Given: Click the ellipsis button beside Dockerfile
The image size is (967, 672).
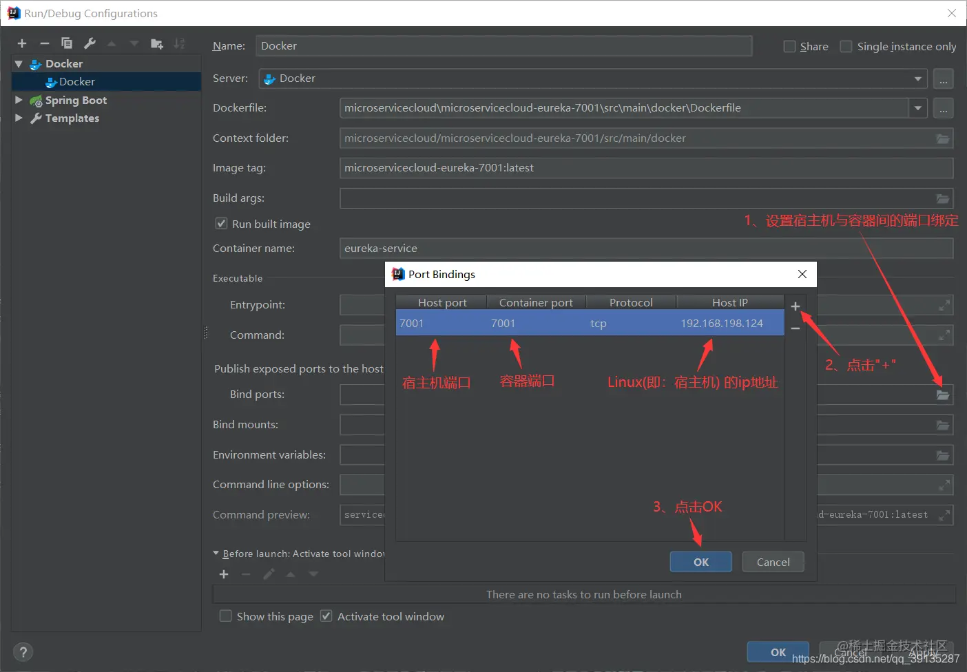Looking at the screenshot, I should coord(944,108).
